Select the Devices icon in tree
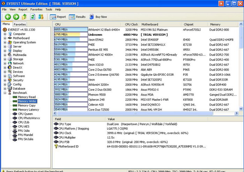This screenshot has width=244, height=172. tap(10, 72)
